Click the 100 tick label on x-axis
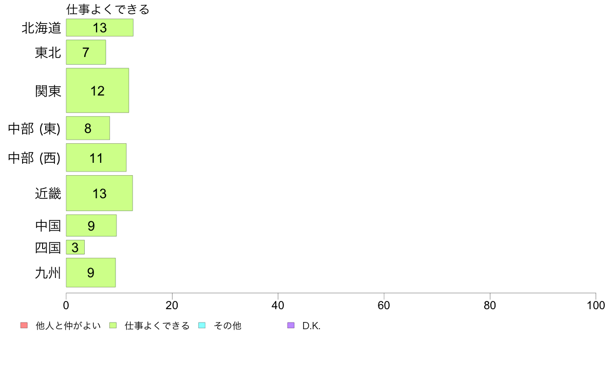 pyautogui.click(x=596, y=305)
